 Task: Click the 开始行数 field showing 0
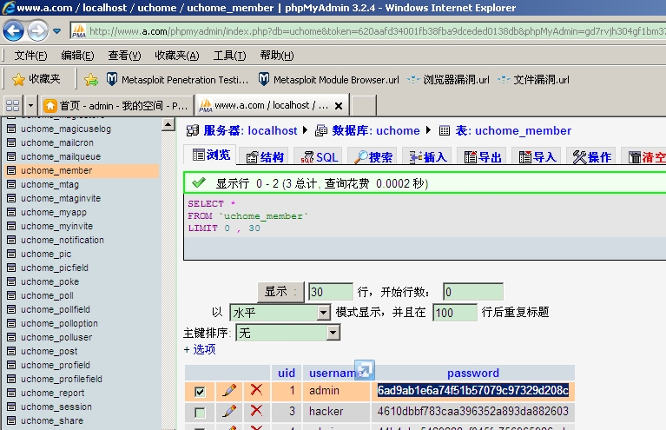tap(473, 292)
